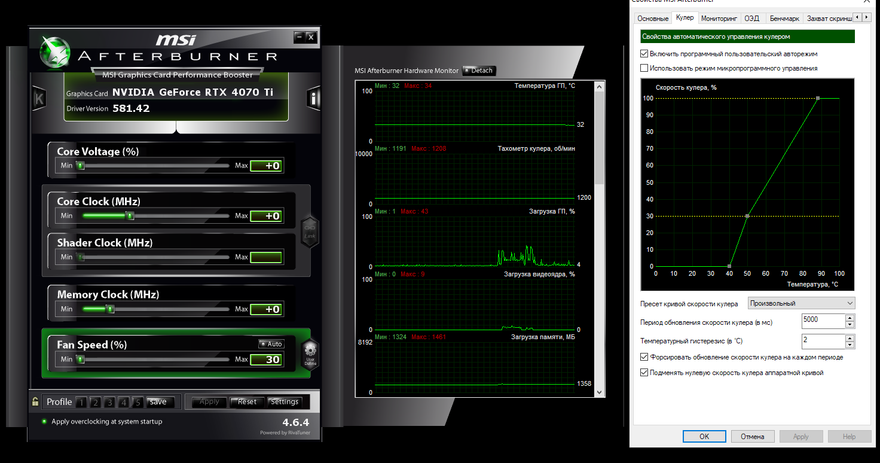
Task: Click OK in the properties window
Action: click(x=704, y=437)
